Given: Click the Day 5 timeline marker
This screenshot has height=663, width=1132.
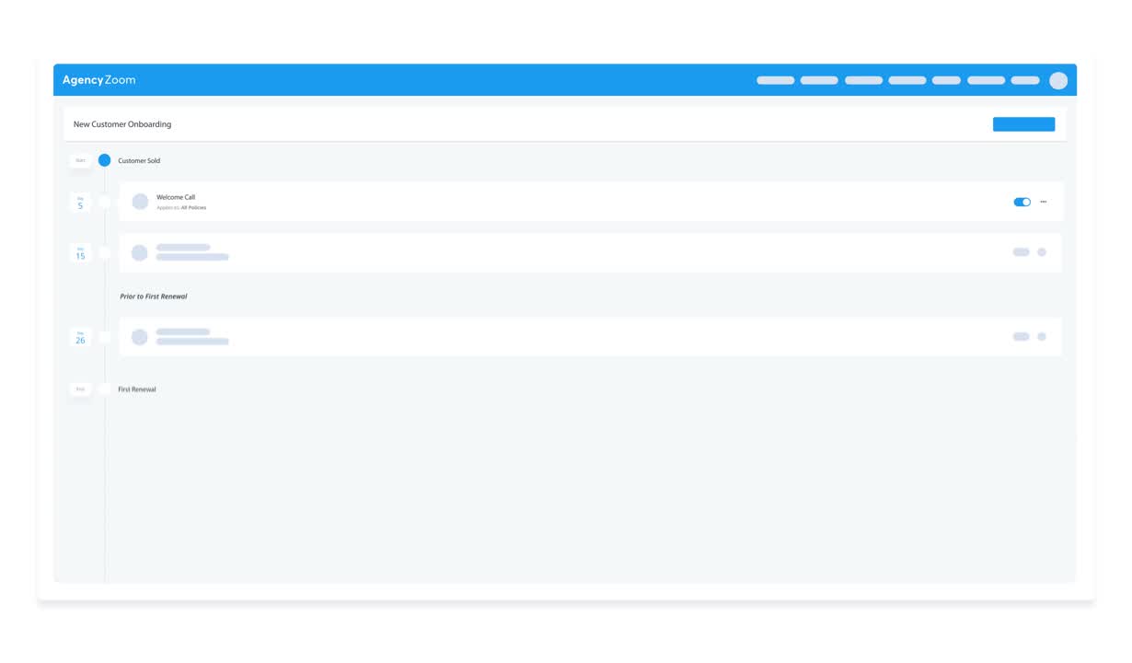Looking at the screenshot, I should (x=80, y=201).
